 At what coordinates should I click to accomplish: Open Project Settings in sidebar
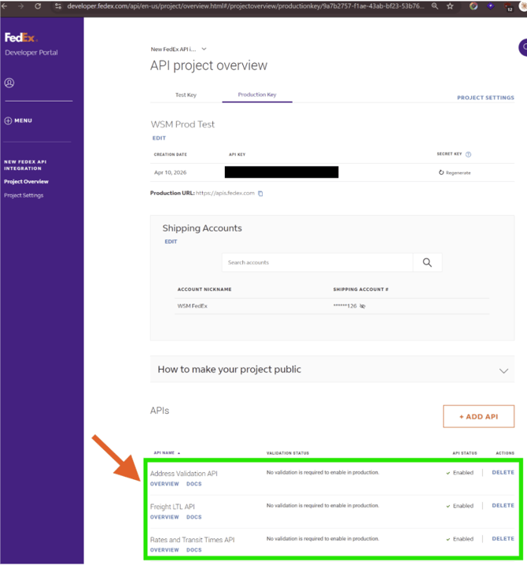tap(24, 195)
